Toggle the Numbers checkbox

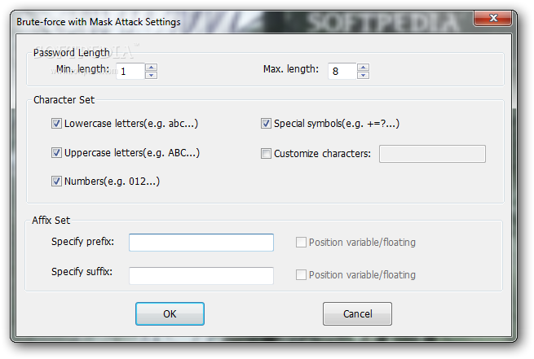56,181
